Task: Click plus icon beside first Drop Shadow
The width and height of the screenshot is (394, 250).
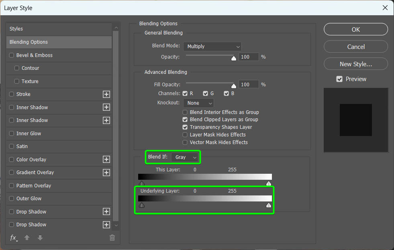Action: point(106,211)
